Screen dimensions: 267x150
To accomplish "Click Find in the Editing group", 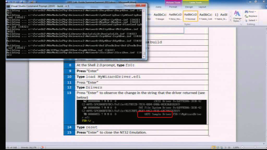I will [250, 12].
